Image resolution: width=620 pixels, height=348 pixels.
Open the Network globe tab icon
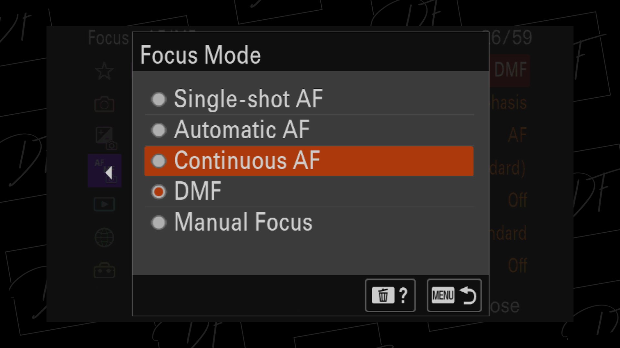click(x=104, y=238)
